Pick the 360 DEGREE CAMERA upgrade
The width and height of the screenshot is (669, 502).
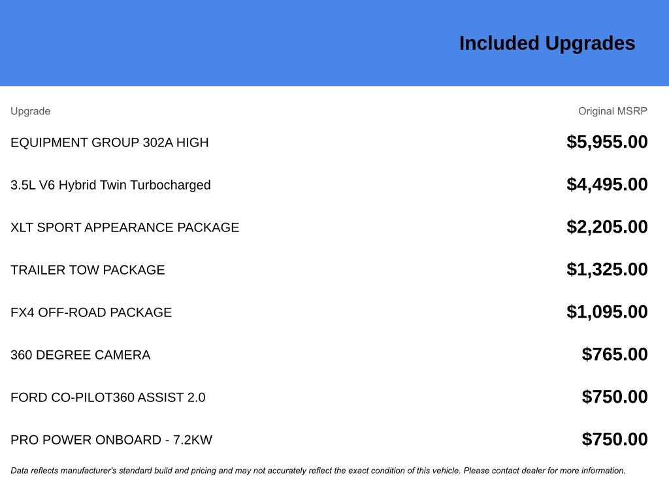pos(80,355)
